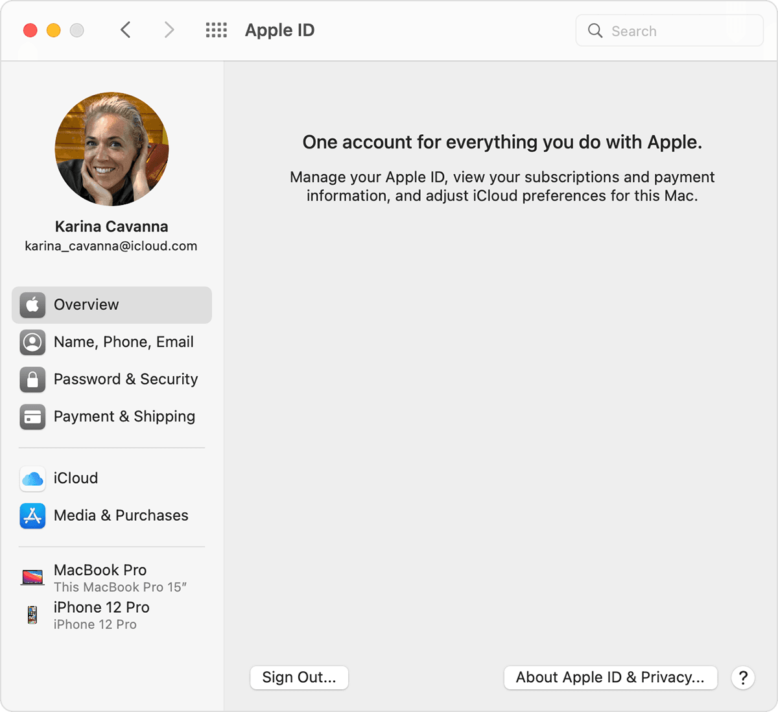Click the search magnifying glass icon
Image resolution: width=778 pixels, height=712 pixels.
[595, 30]
